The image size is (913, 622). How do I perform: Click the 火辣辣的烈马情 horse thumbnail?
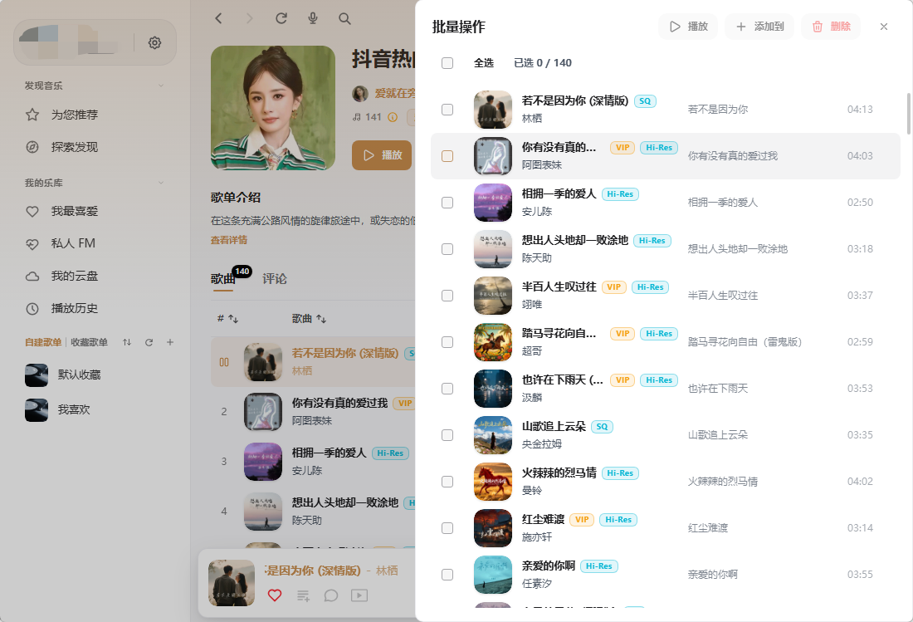pos(492,482)
